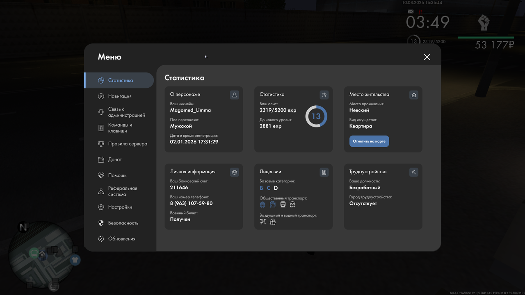This screenshot has height=295, width=525.
Task: Click the property type Квартира
Action: (x=361, y=126)
